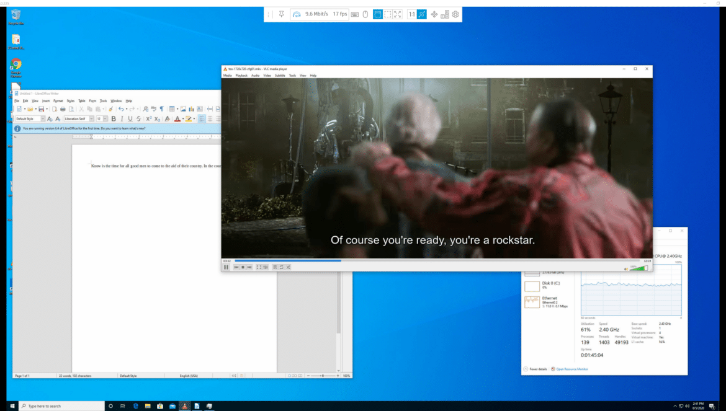The width and height of the screenshot is (726, 411).
Task: Toggle VLC fullscreen video mode
Action: [259, 267]
